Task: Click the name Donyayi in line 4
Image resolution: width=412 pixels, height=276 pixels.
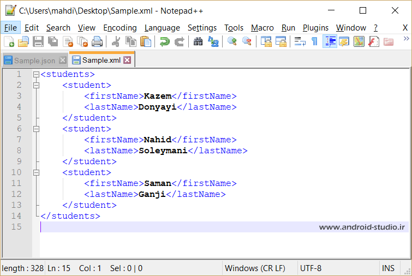Action: pos(157,107)
